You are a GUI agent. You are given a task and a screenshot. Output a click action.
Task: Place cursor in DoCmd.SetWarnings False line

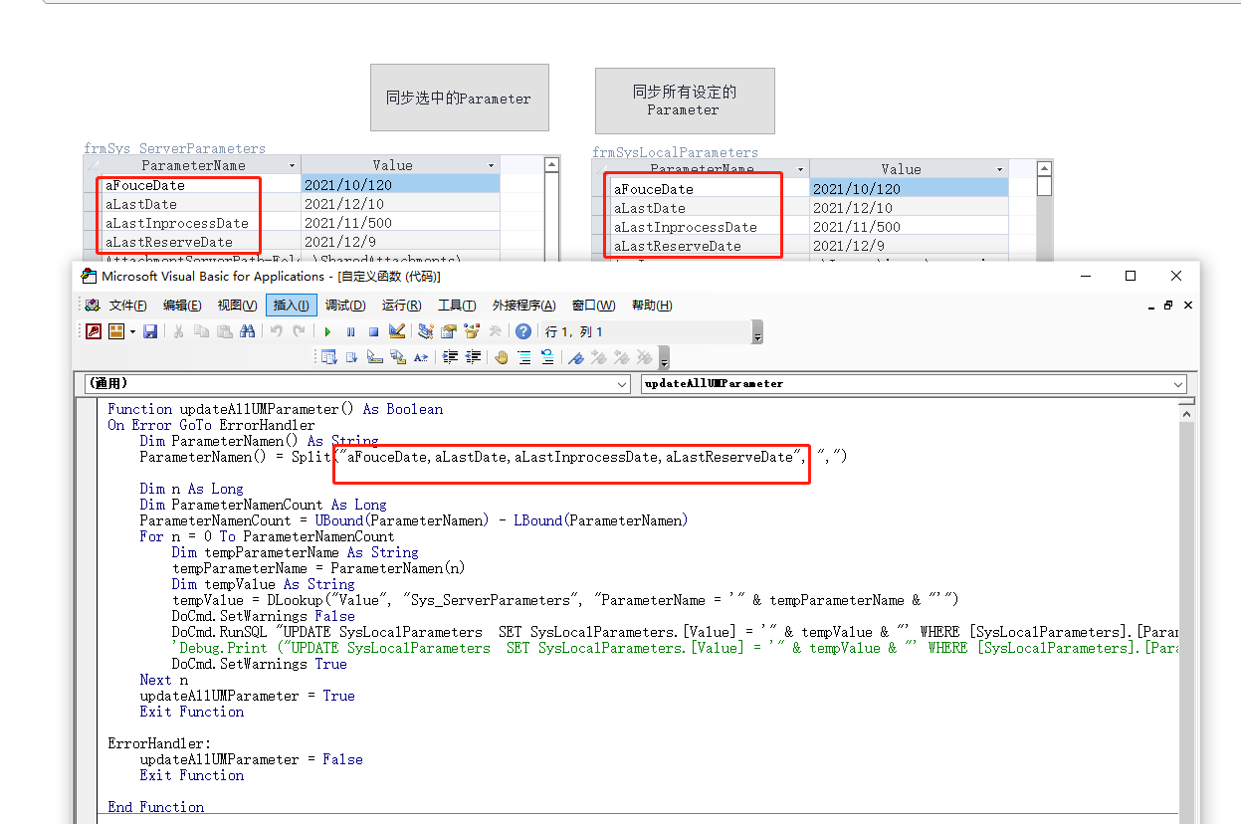point(263,616)
